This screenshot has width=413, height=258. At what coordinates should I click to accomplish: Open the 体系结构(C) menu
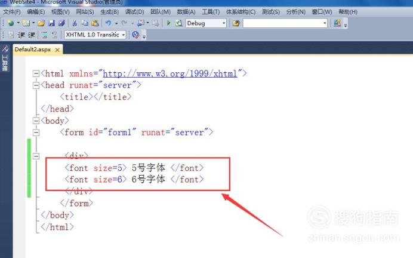coord(241,12)
